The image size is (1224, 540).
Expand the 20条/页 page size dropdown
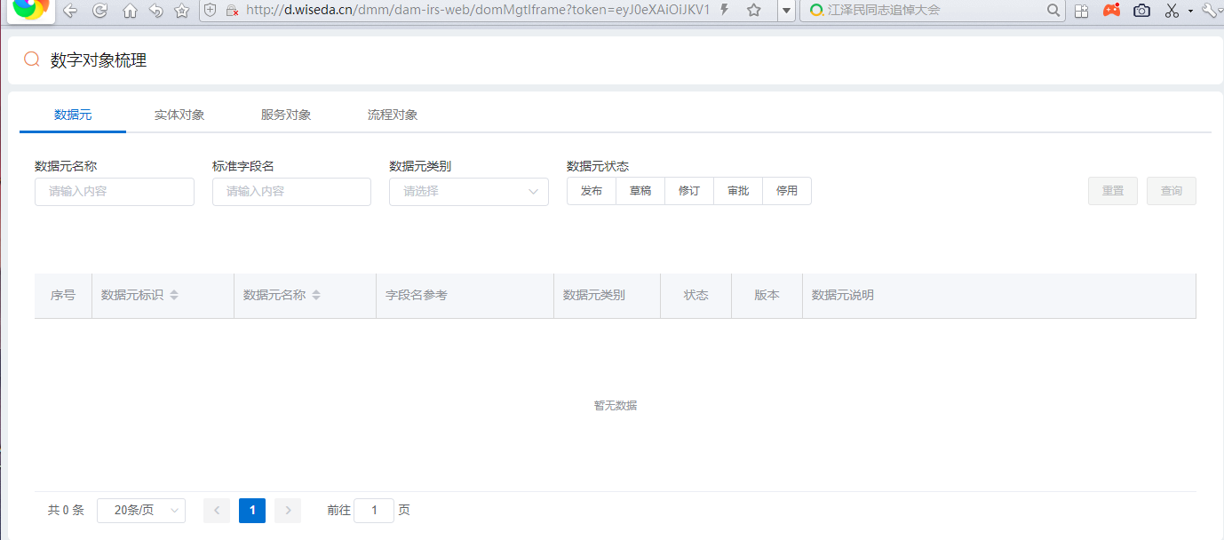141,510
